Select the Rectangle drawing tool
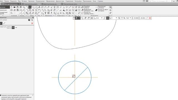Viewport: 178px width, 100px height. (x=21, y=10)
